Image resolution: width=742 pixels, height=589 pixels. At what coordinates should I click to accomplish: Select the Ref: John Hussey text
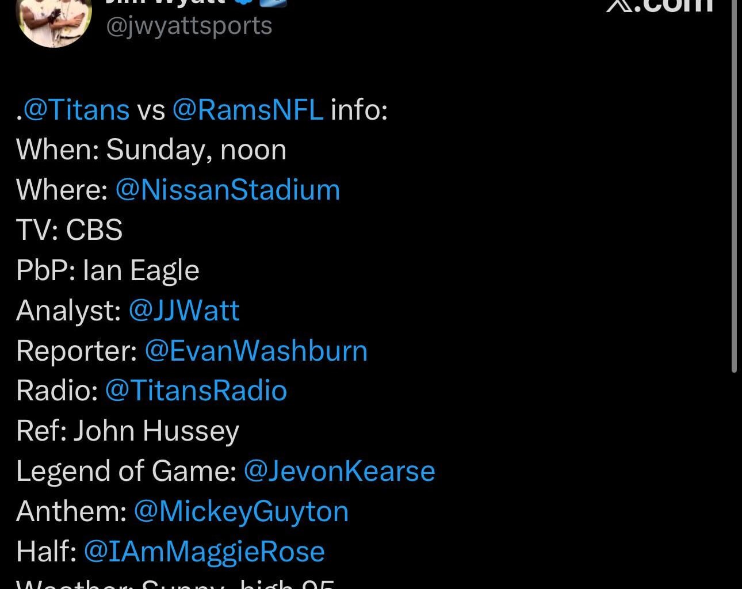[127, 430]
